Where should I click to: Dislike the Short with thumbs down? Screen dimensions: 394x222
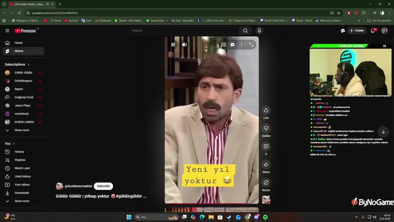[266, 128]
